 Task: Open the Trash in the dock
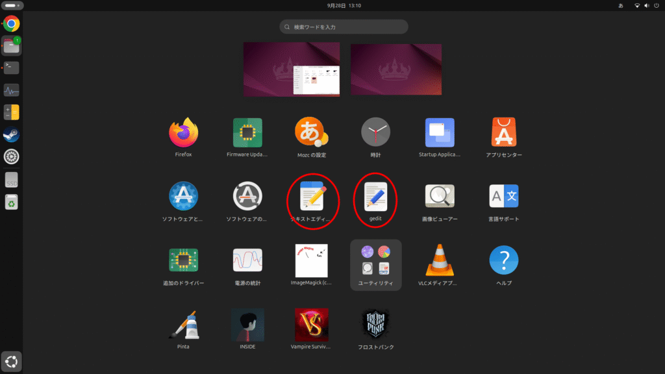click(12, 203)
